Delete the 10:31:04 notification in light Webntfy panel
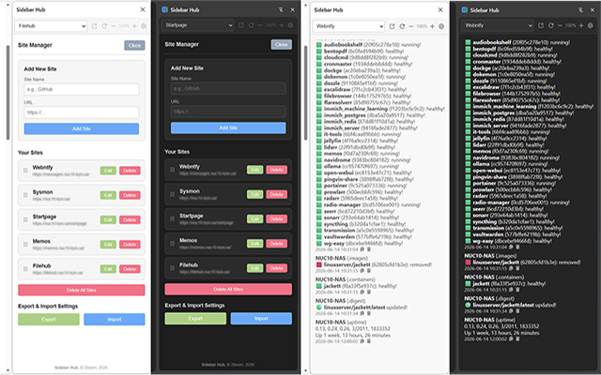 pos(369,249)
